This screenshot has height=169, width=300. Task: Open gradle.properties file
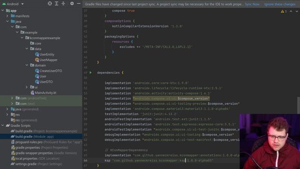pyautogui.click(x=39, y=147)
